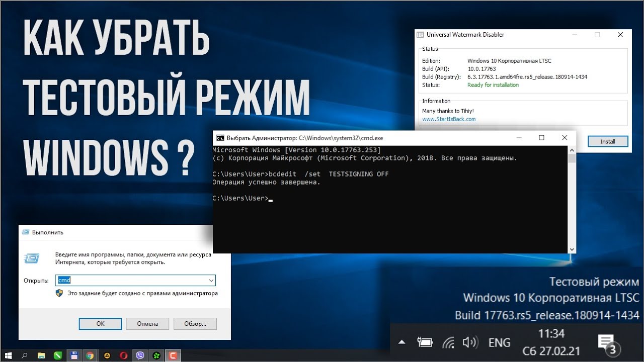Click the volume speaker icon

pyautogui.click(x=470, y=343)
